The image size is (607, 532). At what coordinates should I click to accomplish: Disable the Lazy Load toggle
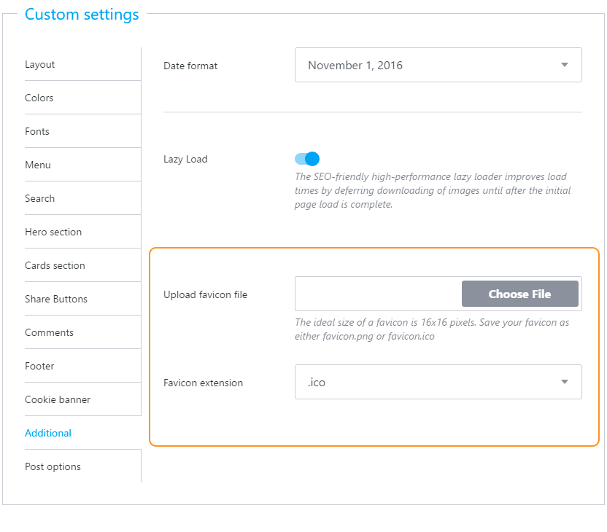click(307, 159)
